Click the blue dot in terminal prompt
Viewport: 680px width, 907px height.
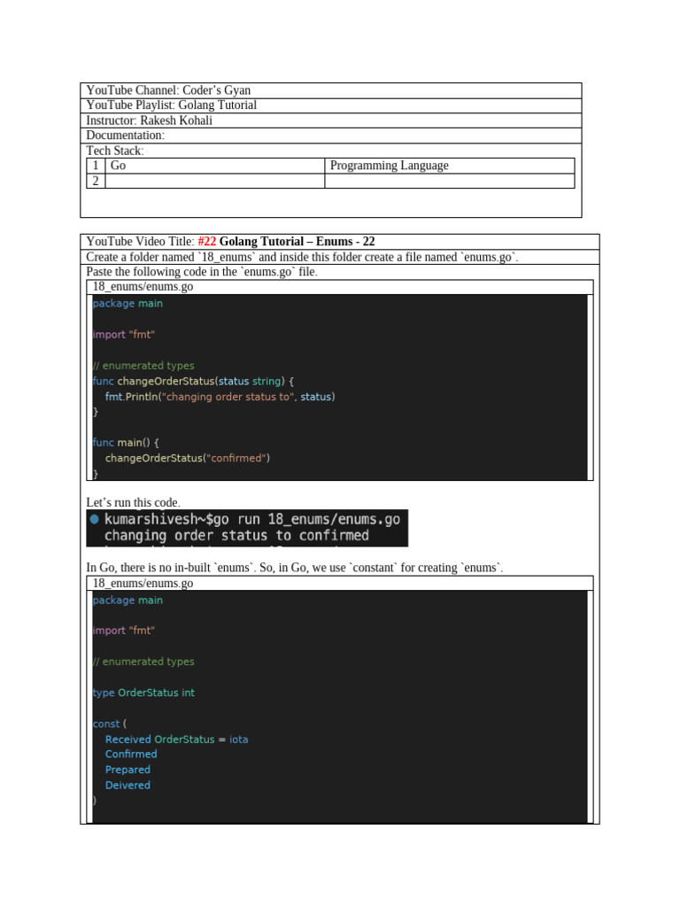click(x=95, y=519)
